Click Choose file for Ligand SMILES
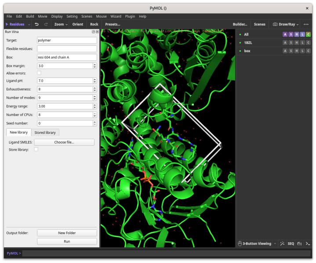 [x=64, y=142]
